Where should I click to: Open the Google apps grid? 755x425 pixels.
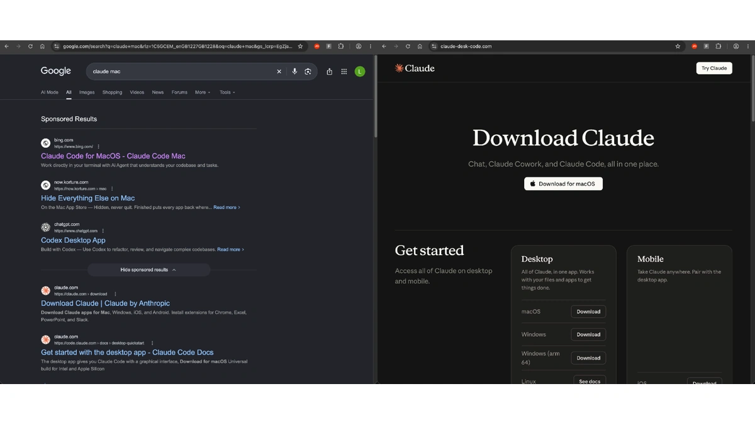(x=344, y=72)
